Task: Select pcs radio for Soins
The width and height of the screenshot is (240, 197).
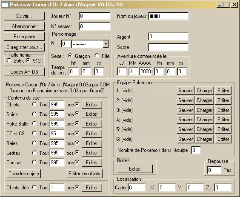Action: [77, 114]
